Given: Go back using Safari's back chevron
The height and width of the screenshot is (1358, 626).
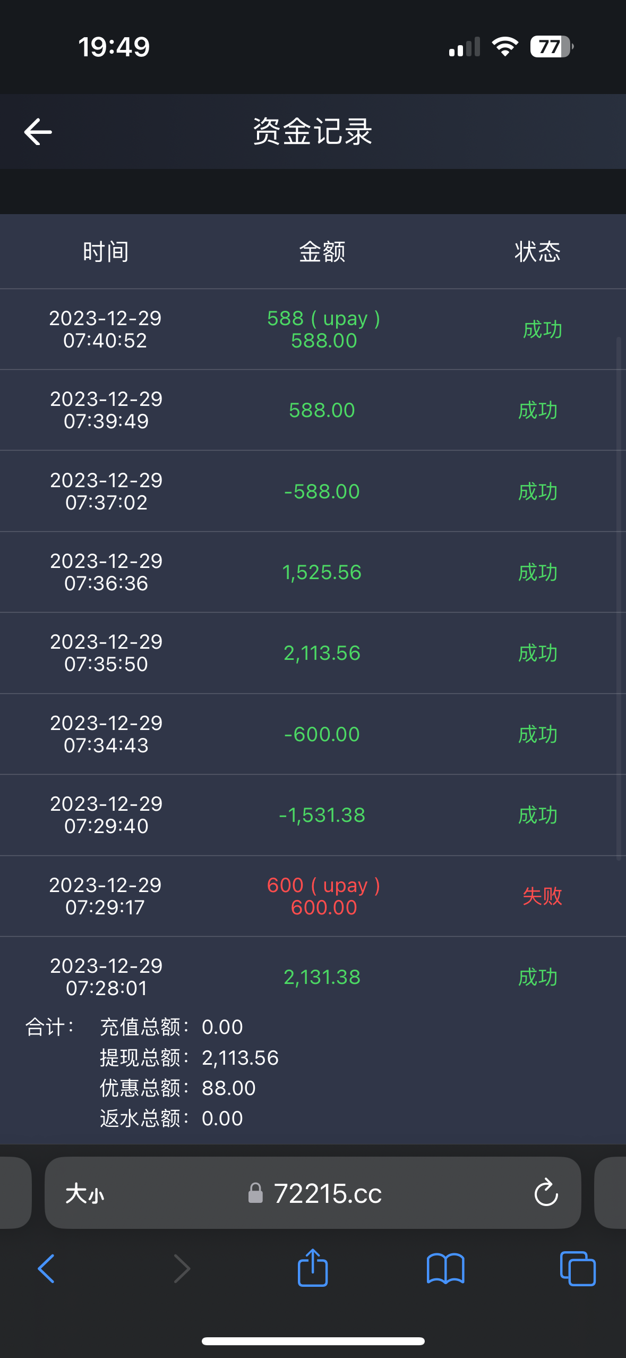Looking at the screenshot, I should coord(47,1269).
